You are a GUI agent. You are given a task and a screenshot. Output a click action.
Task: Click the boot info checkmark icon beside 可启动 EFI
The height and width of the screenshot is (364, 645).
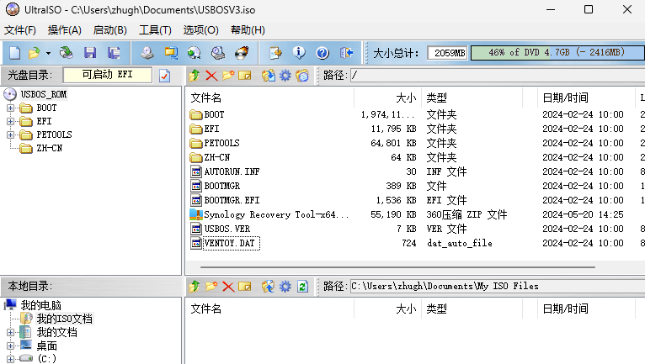[164, 76]
